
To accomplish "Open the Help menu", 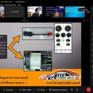I will point(19,5).
